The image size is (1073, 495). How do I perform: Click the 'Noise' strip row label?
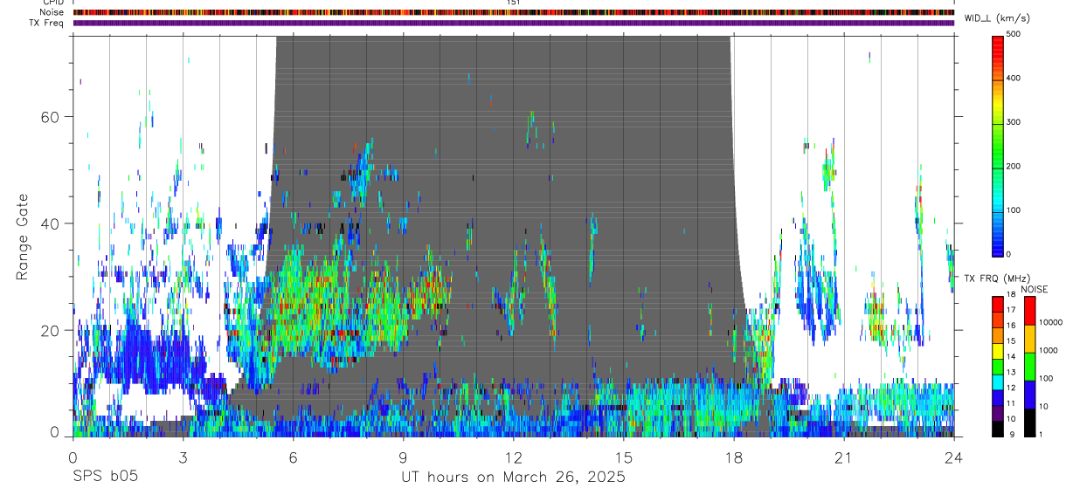coord(52,12)
